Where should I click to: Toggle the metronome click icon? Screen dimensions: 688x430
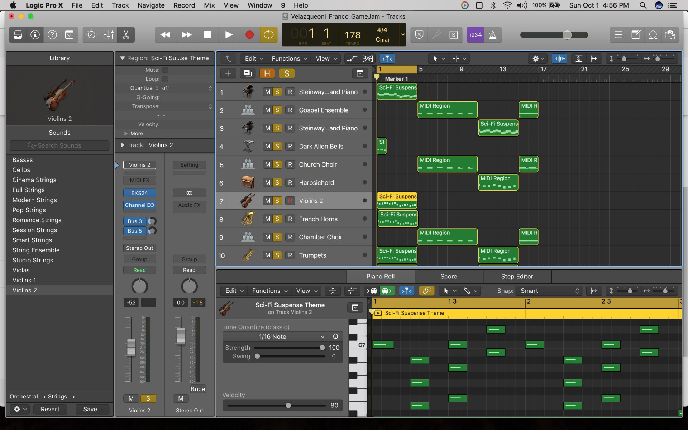(493, 35)
